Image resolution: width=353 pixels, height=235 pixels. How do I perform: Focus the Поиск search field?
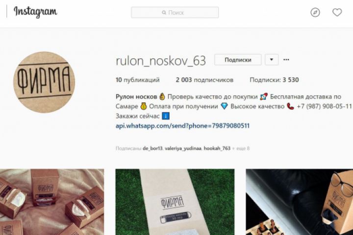pyautogui.click(x=175, y=12)
